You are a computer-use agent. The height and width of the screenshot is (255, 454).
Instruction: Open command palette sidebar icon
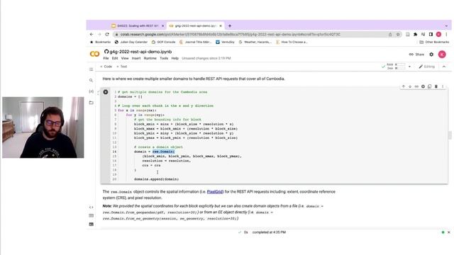[x=92, y=215]
